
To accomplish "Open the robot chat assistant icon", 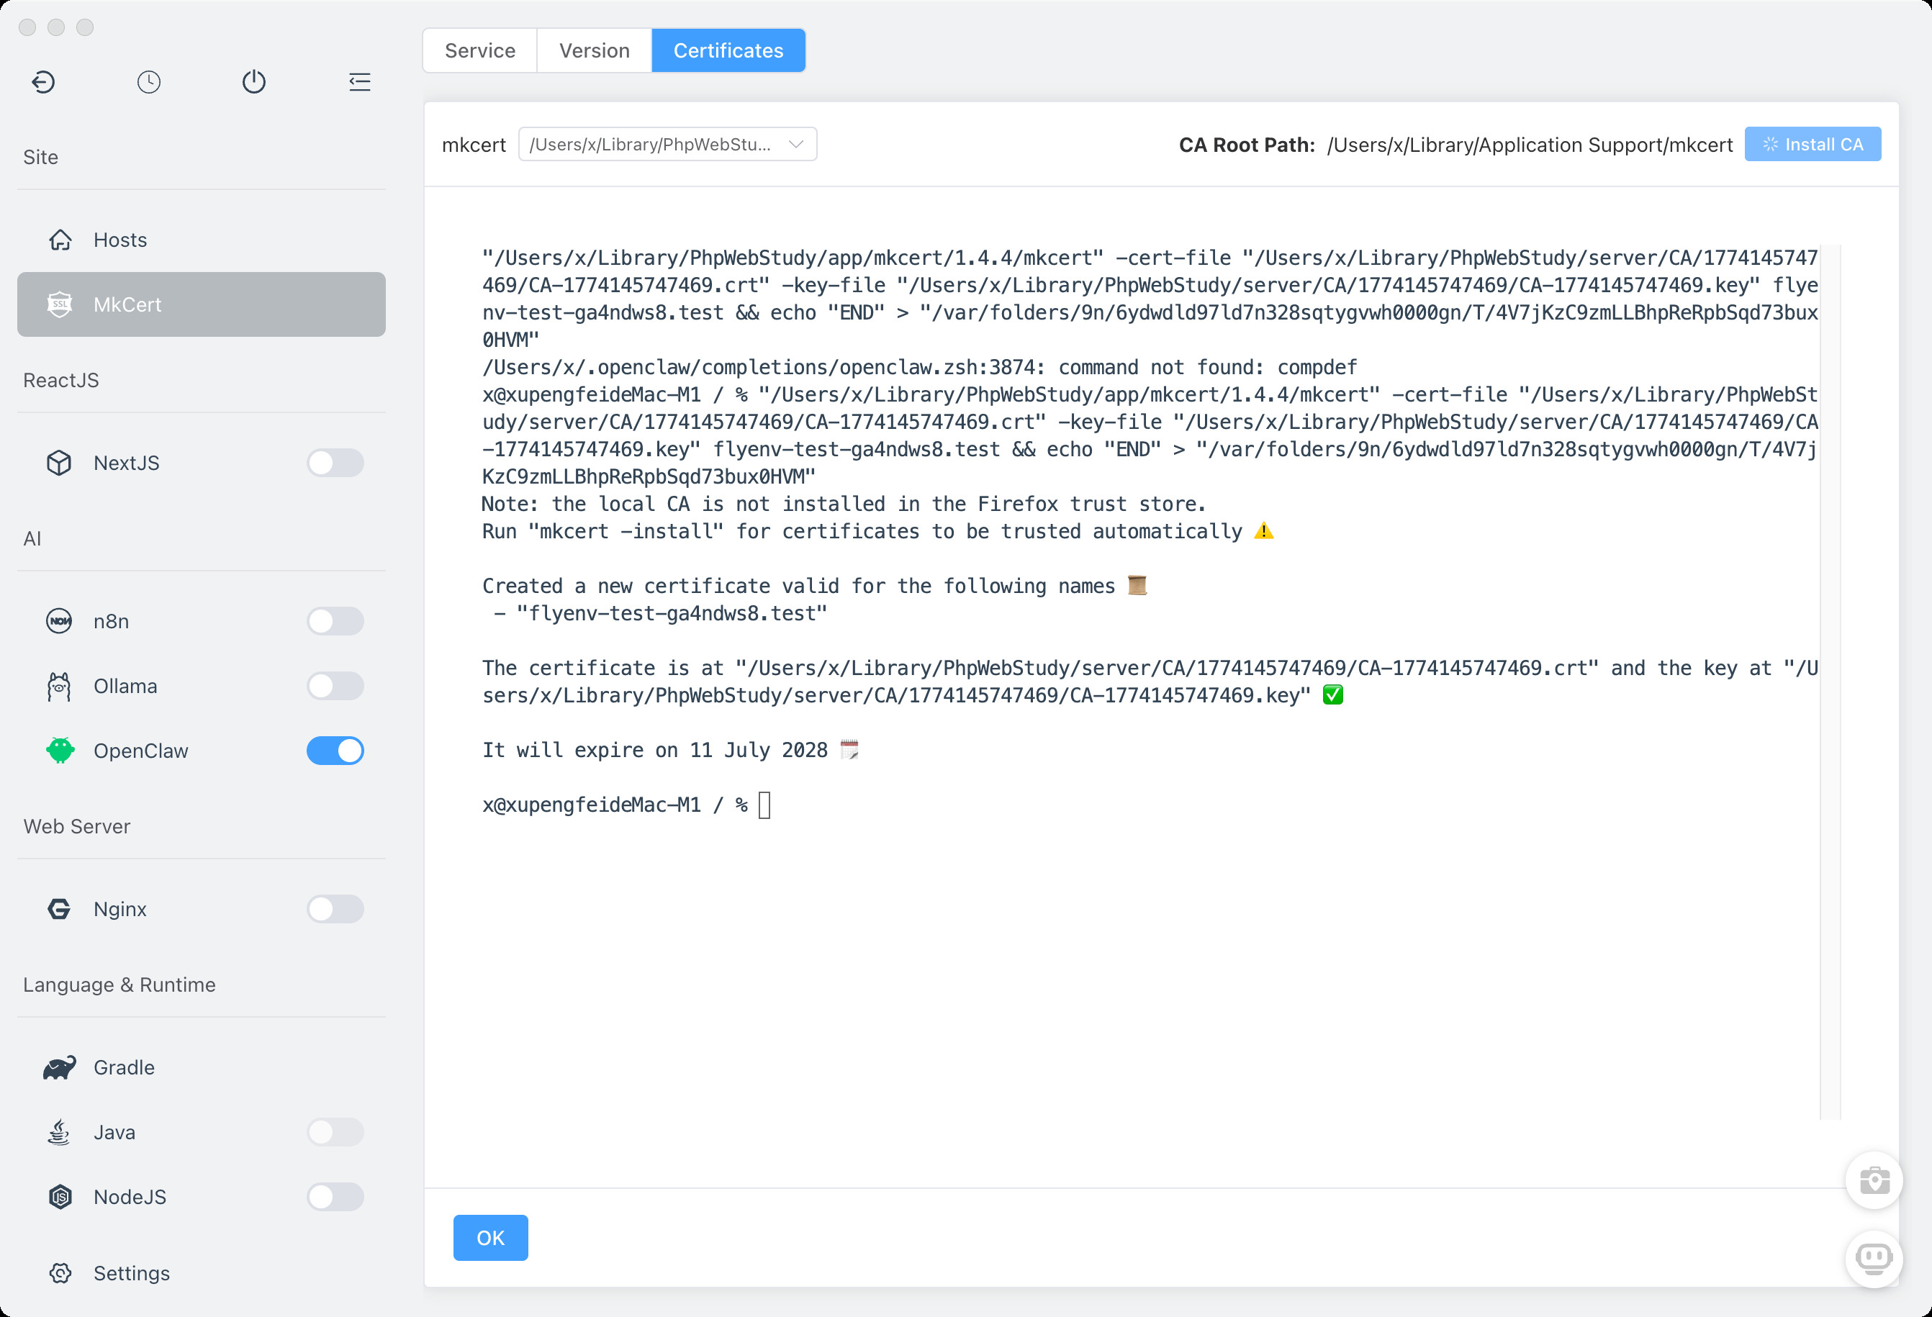I will click(x=1874, y=1258).
